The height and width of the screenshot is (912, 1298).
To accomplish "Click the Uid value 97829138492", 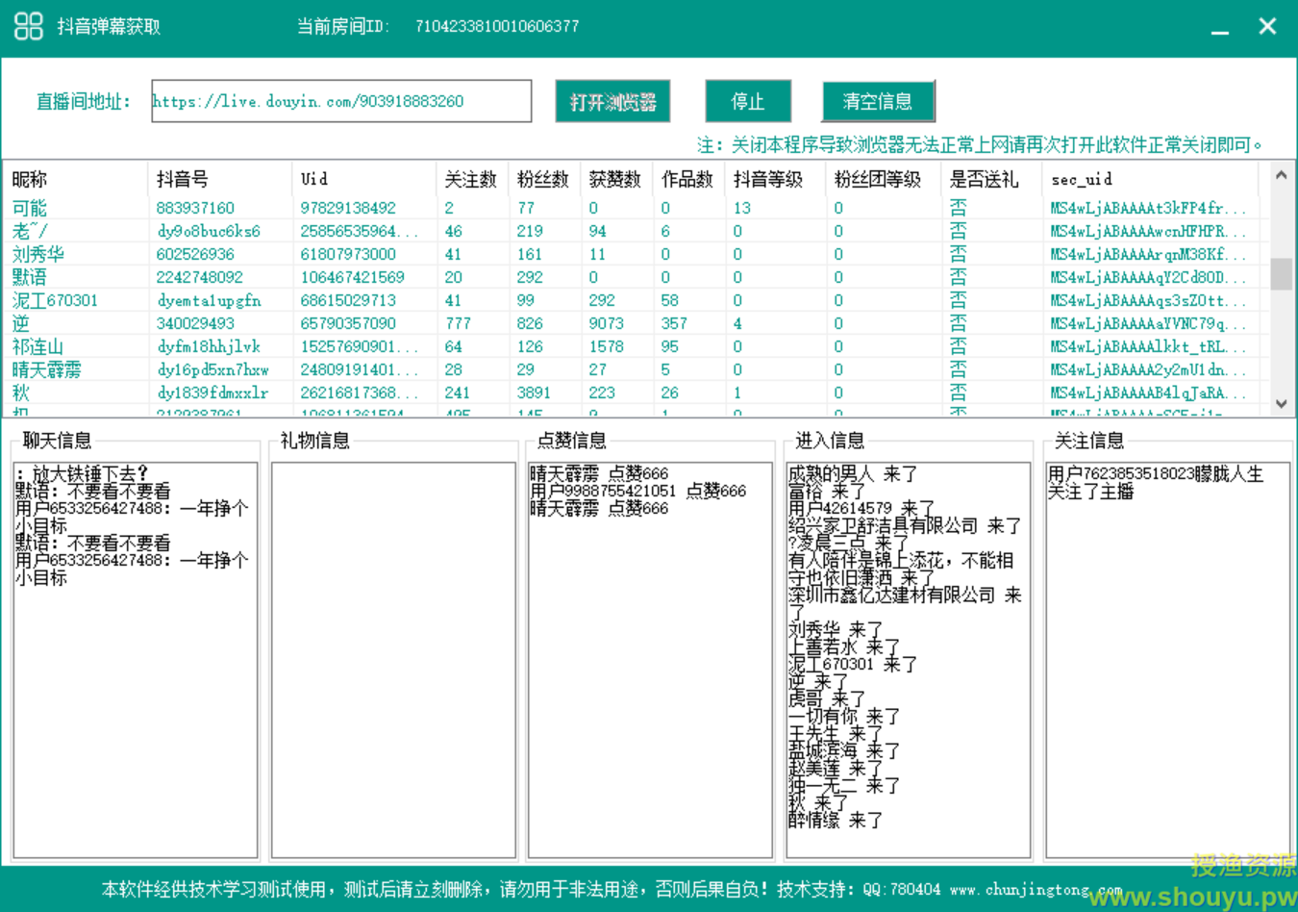I will click(348, 208).
